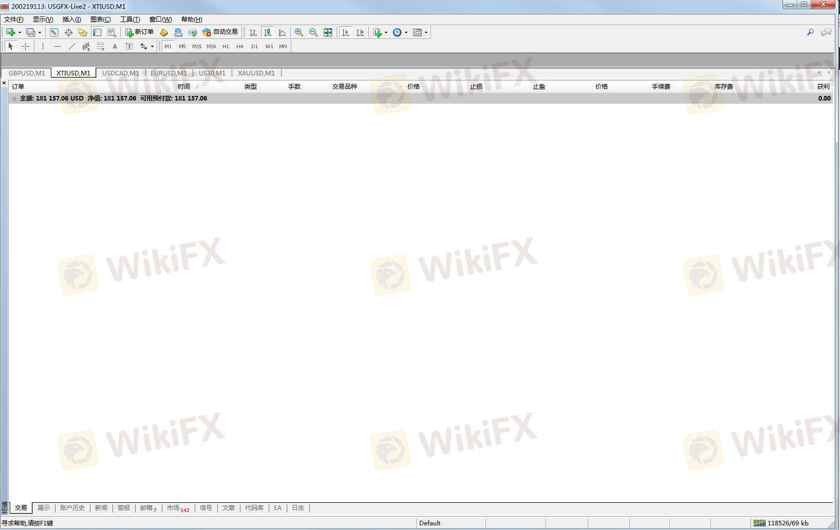Open the 邮箱 mailbox tab
Screen dimensions: 840x530
(148, 508)
